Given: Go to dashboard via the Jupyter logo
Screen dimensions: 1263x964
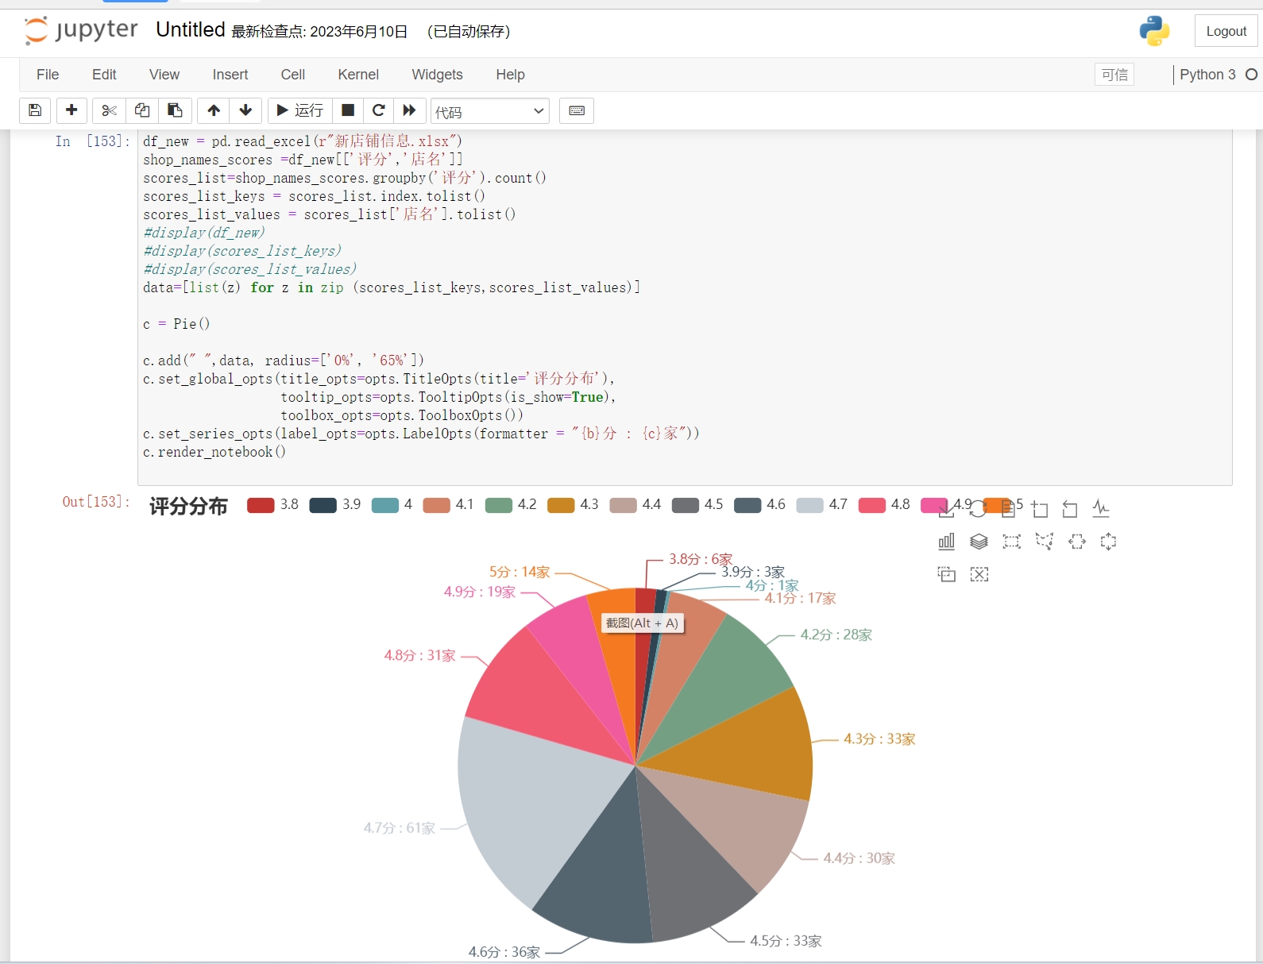Looking at the screenshot, I should (x=81, y=30).
